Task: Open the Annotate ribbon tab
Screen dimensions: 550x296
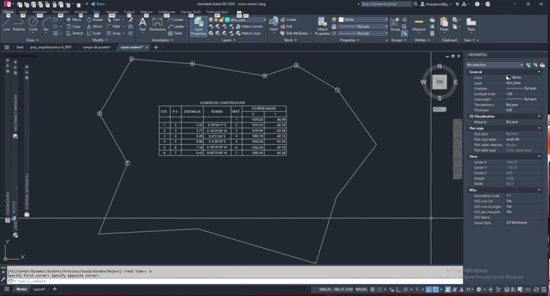Action: click(40, 11)
